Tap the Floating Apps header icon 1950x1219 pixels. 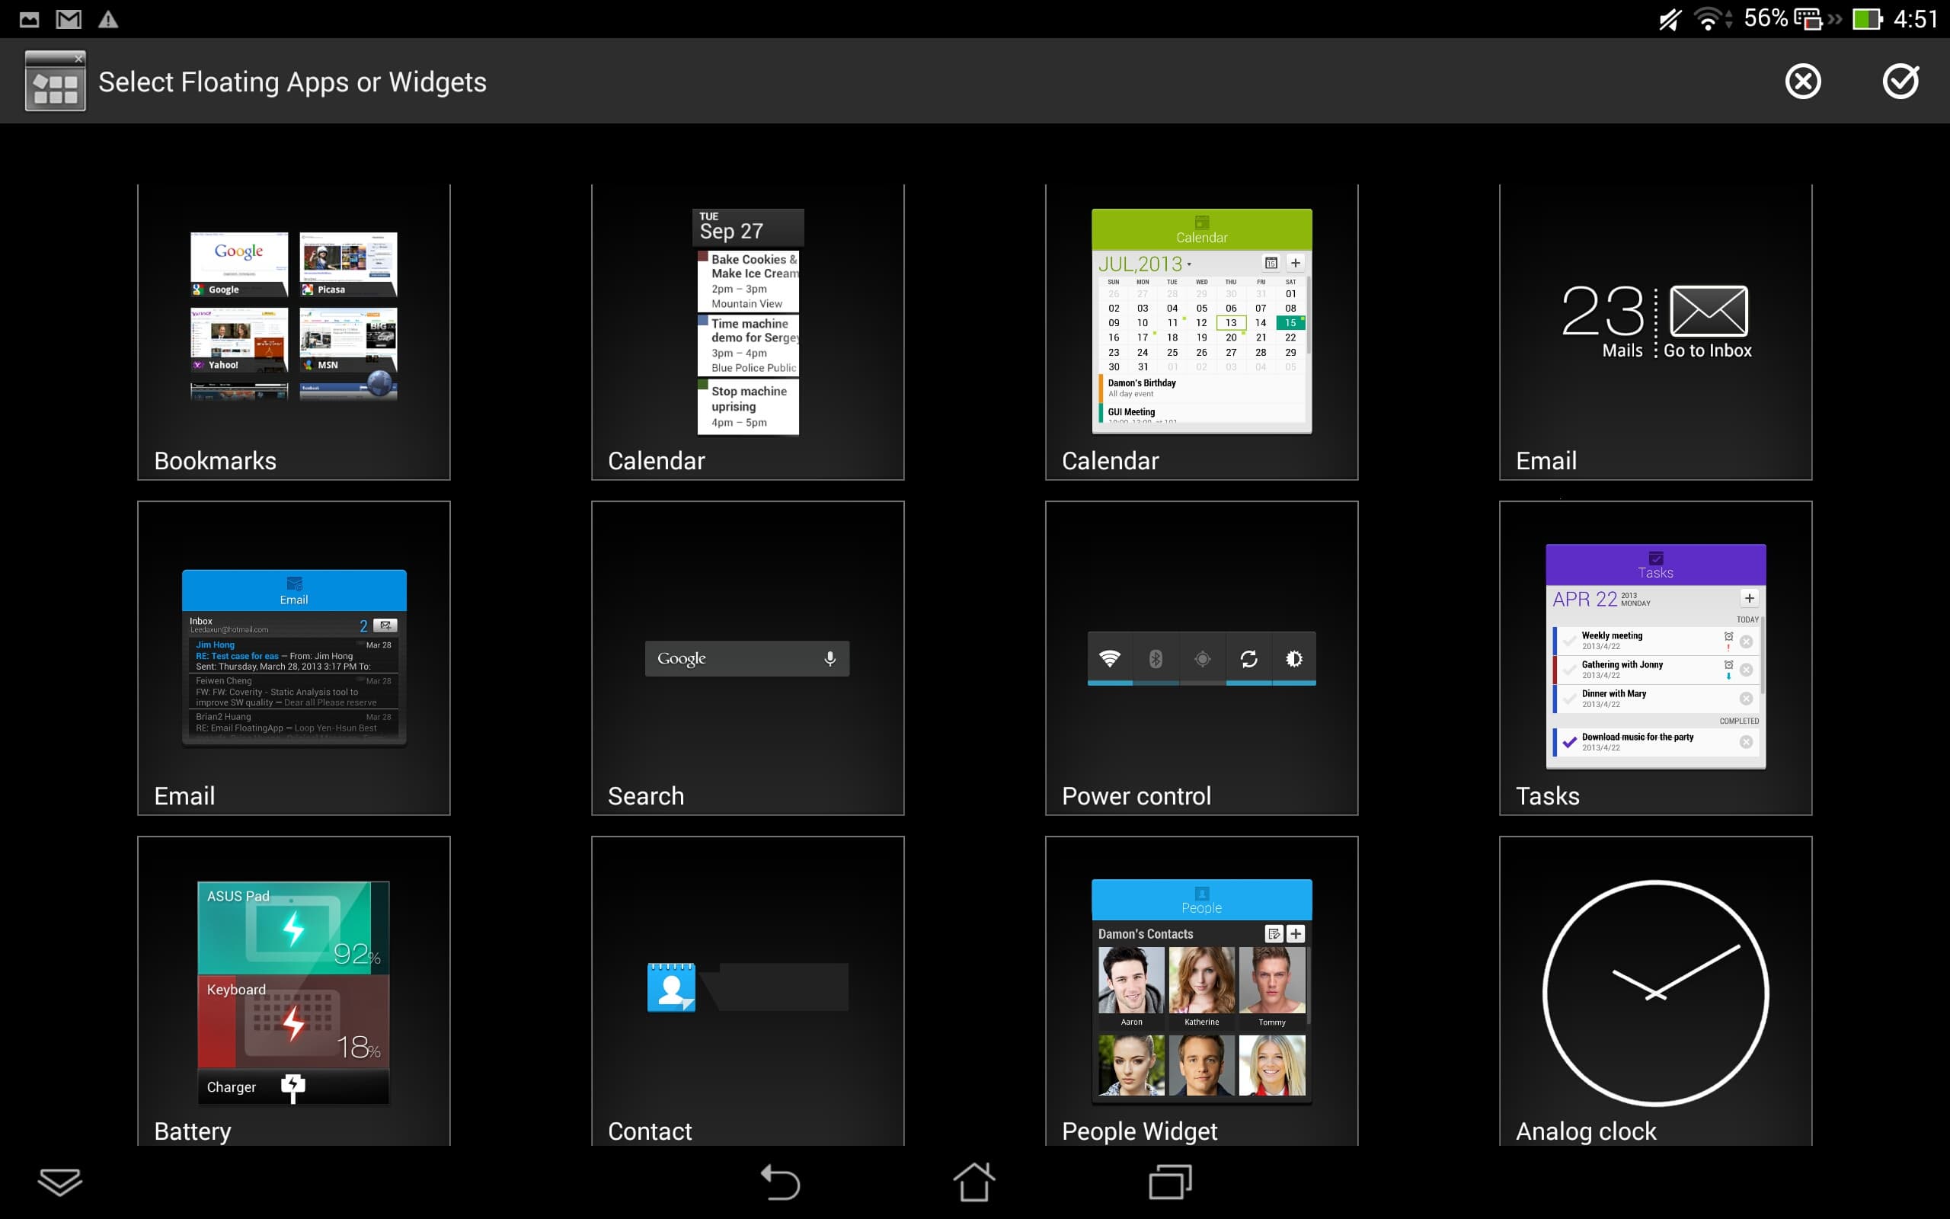[55, 82]
